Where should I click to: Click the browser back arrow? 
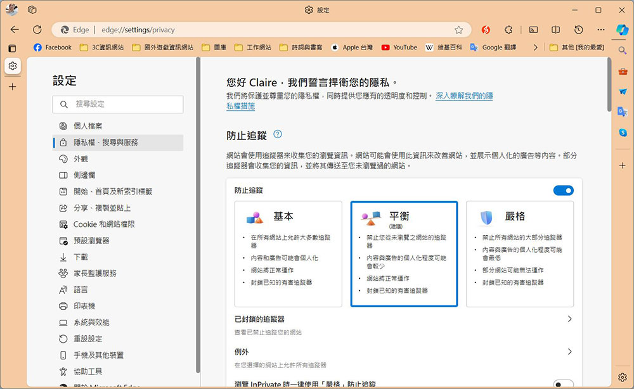point(15,30)
